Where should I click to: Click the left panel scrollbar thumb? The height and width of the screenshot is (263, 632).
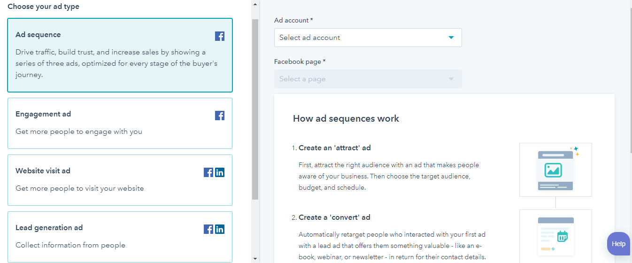pos(255,108)
